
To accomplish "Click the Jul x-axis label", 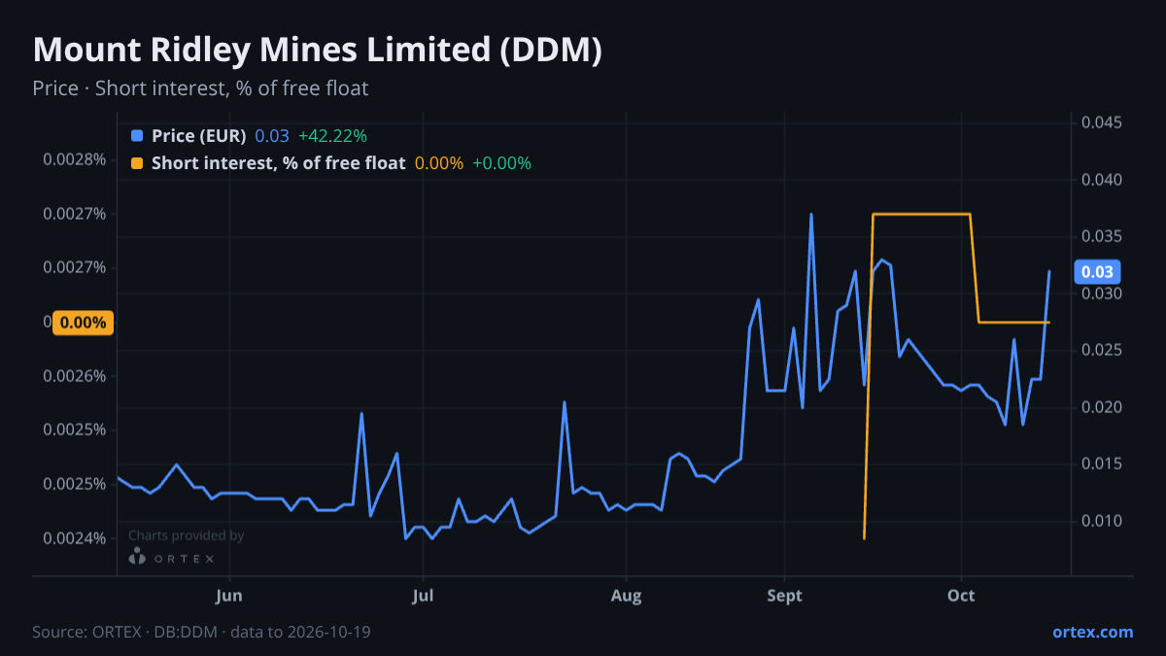I will tap(422, 597).
